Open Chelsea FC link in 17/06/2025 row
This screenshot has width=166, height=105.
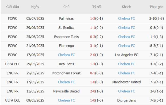click(66, 55)
